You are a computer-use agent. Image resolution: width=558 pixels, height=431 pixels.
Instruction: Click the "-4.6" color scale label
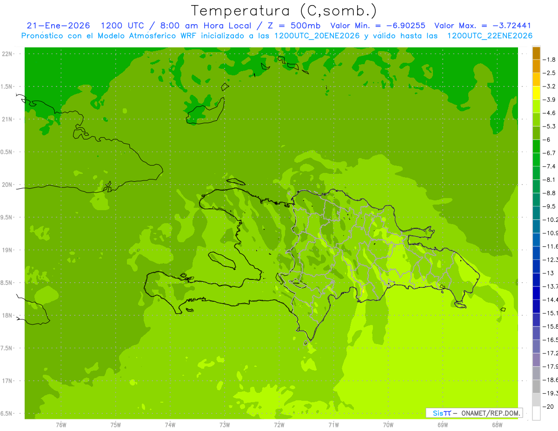tap(549, 113)
